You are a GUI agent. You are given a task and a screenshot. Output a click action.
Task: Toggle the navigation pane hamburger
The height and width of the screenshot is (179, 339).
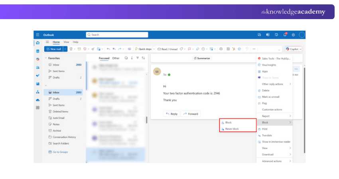pyautogui.click(x=47, y=42)
